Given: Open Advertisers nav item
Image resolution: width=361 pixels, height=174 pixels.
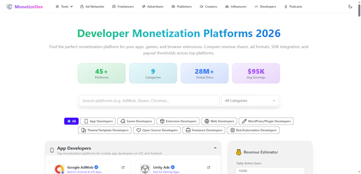Looking at the screenshot, I should 153,7.
